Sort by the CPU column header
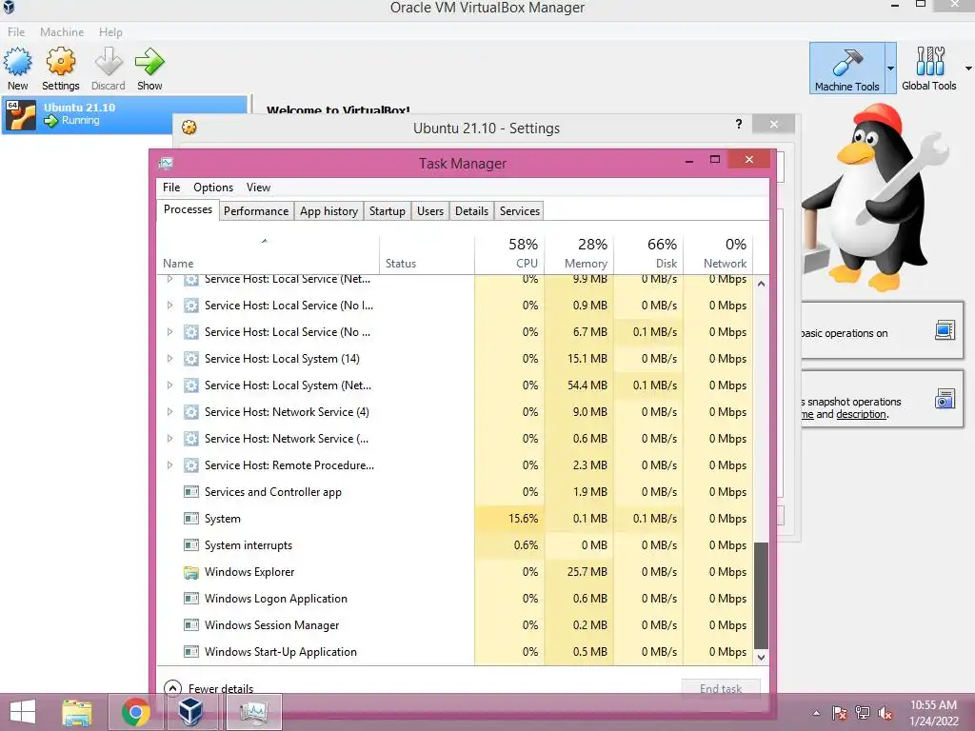The height and width of the screenshot is (731, 975). point(509,254)
